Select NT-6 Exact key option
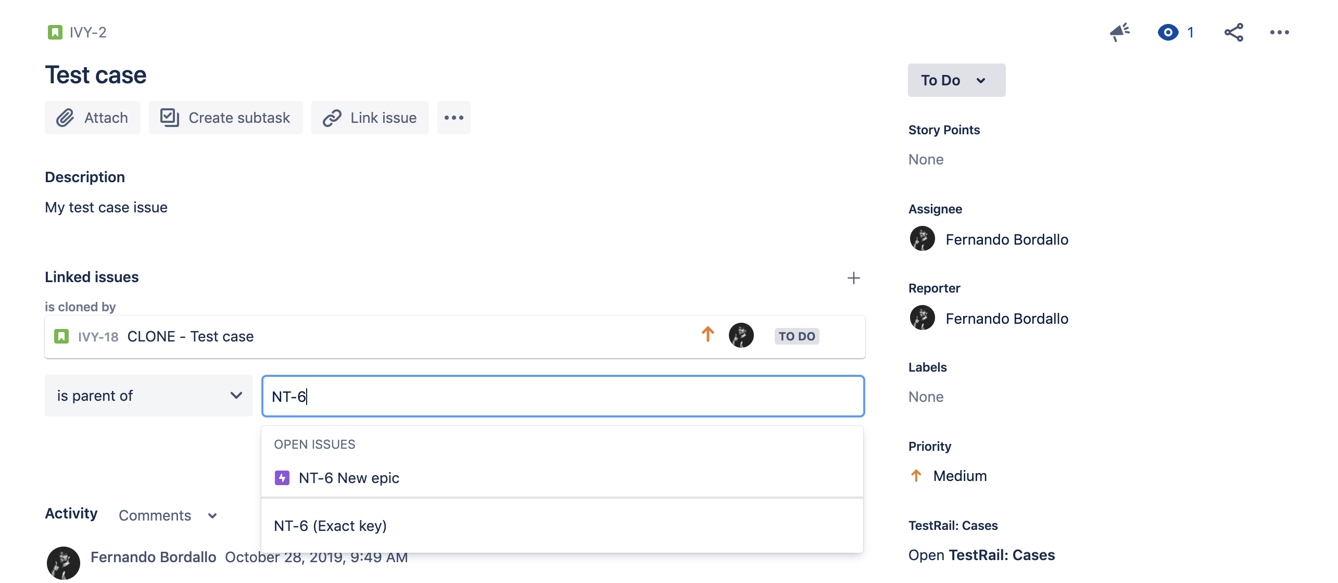Image resolution: width=1338 pixels, height=583 pixels. [331, 525]
